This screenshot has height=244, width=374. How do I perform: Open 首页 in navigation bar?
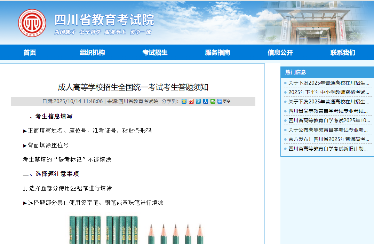30,53
